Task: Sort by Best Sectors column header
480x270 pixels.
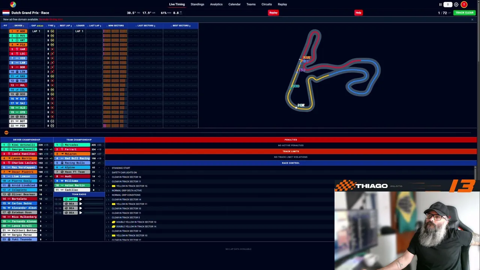Action: [181, 26]
